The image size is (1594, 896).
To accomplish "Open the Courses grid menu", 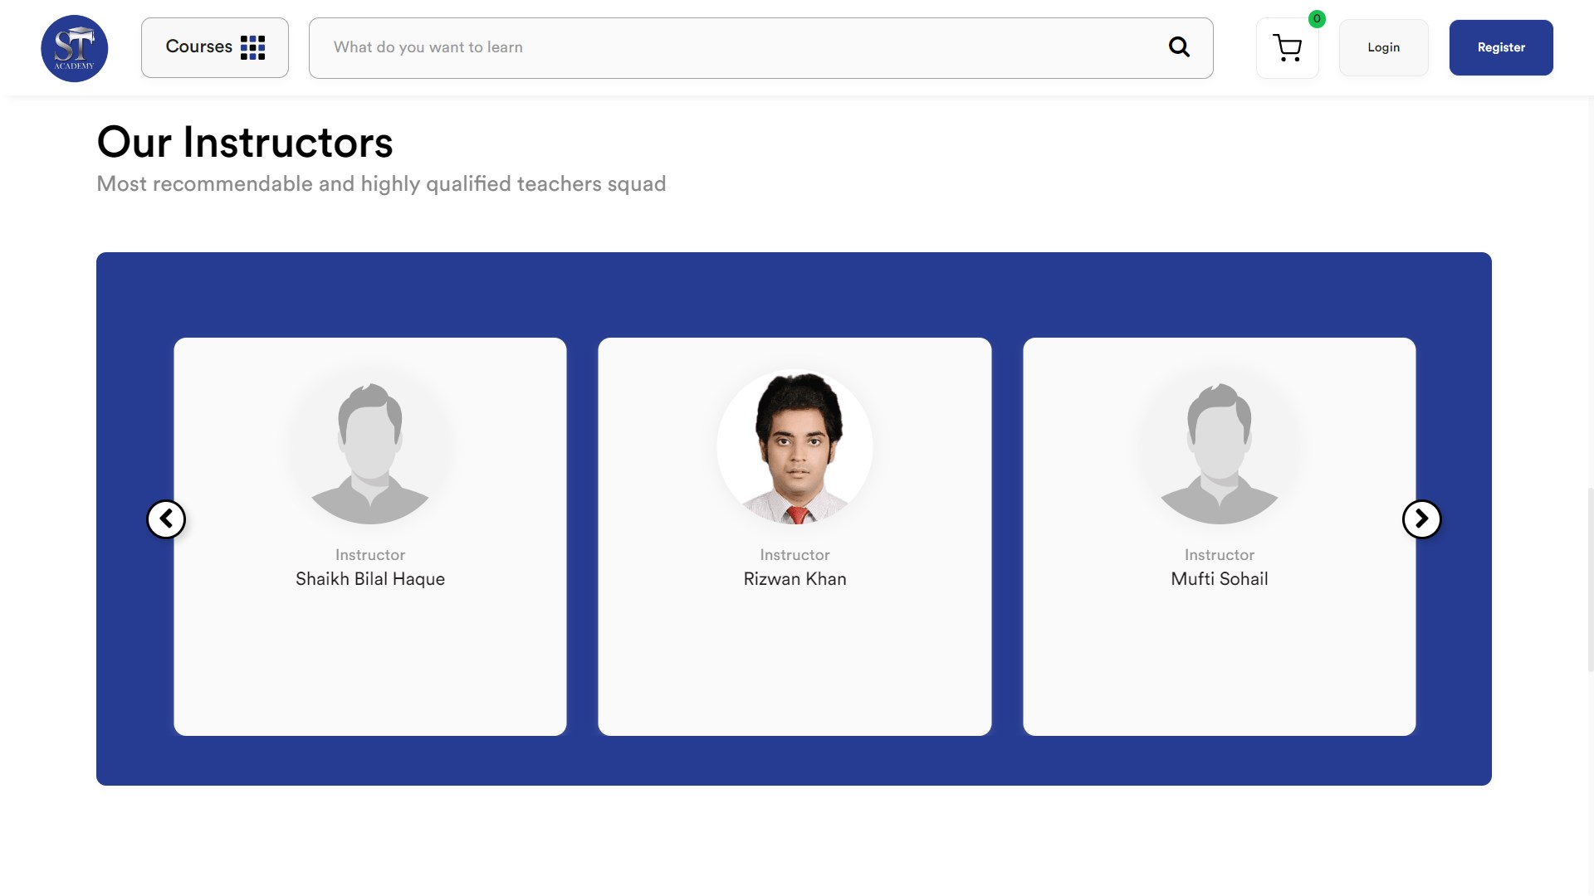I will pos(199,47).
